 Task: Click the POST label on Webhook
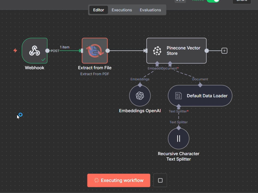55,51
